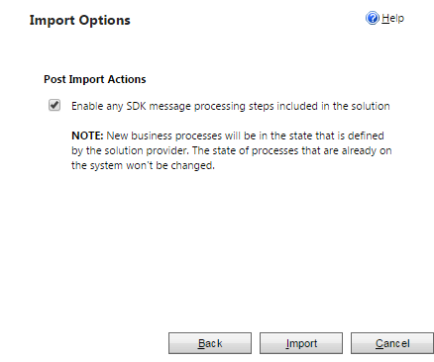Viewport: 434px width, 362px height.
Task: Click the 'by the solution provider' text line
Action: click(x=130, y=150)
